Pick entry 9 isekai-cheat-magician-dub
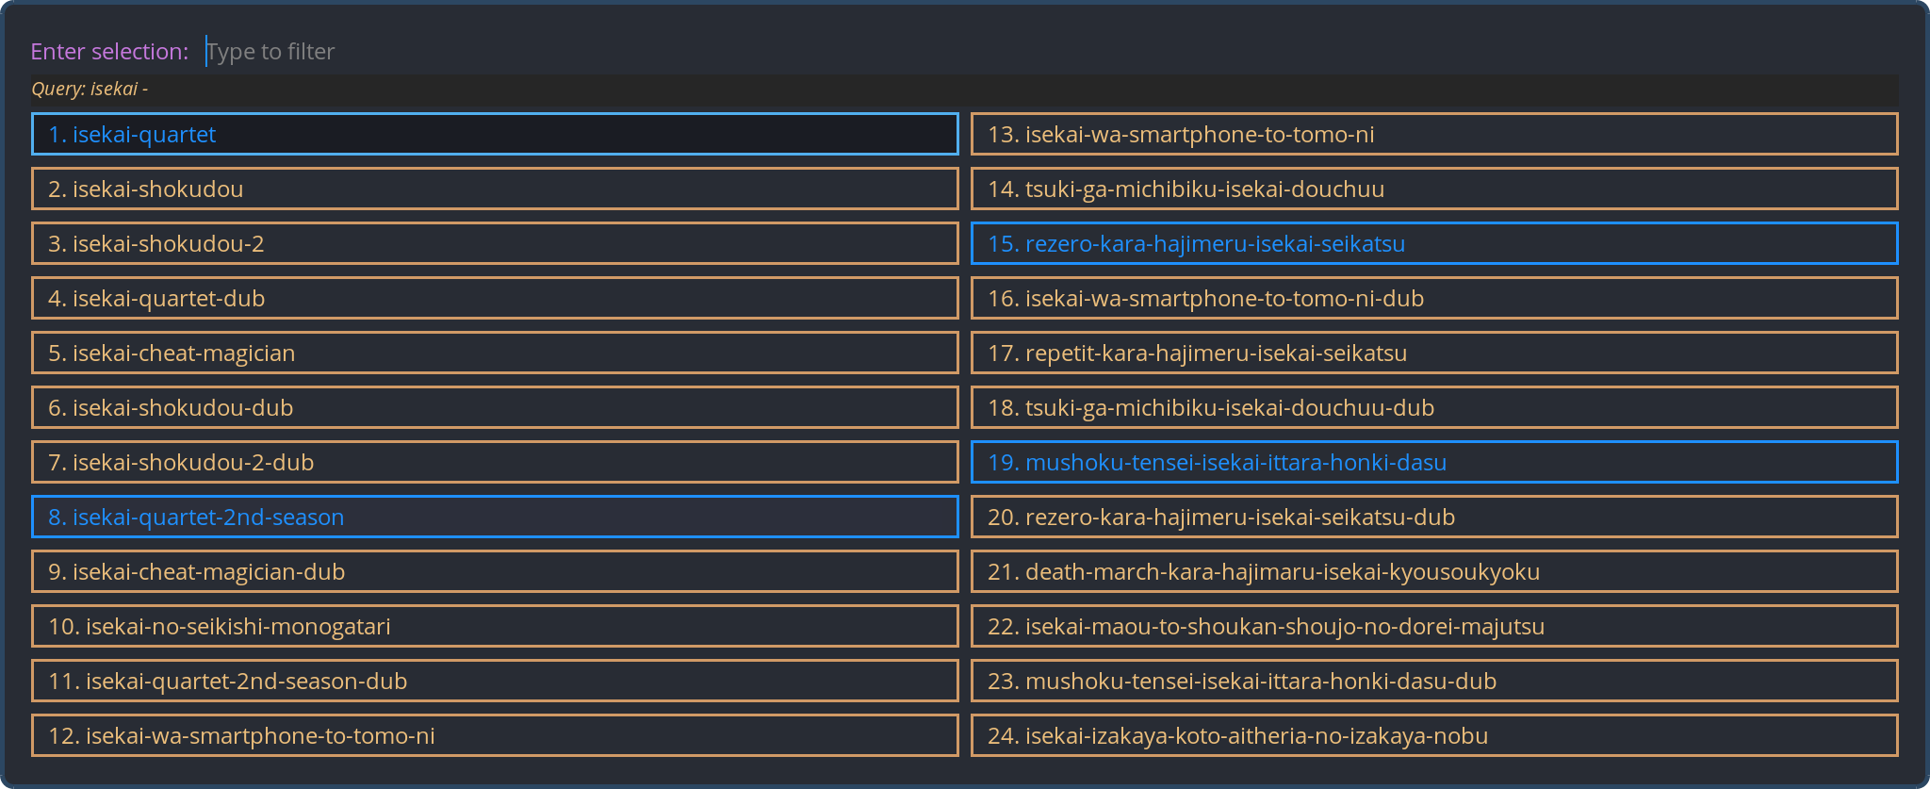Screen dimensions: 1930x789 [x=495, y=571]
